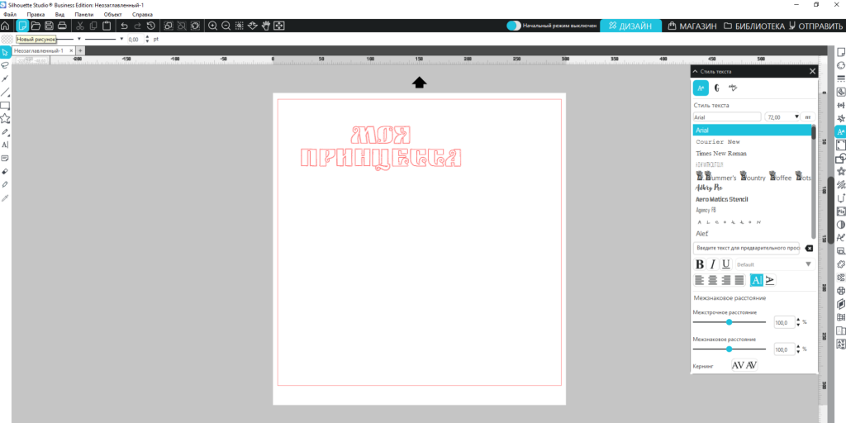The width and height of the screenshot is (846, 423).
Task: Open the Page Setup panel icon
Action: coord(840,52)
